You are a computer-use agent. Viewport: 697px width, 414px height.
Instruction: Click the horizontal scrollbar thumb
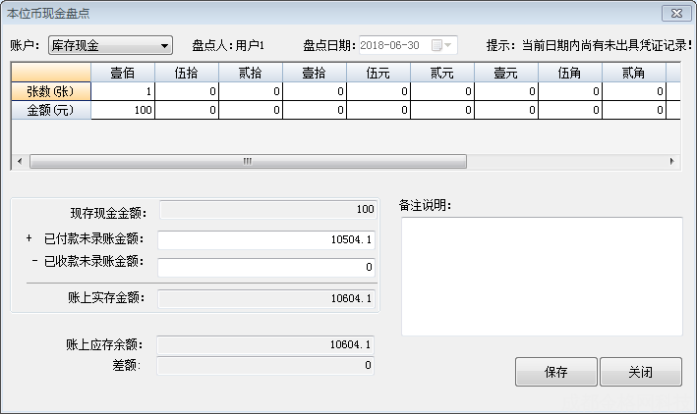point(246,161)
